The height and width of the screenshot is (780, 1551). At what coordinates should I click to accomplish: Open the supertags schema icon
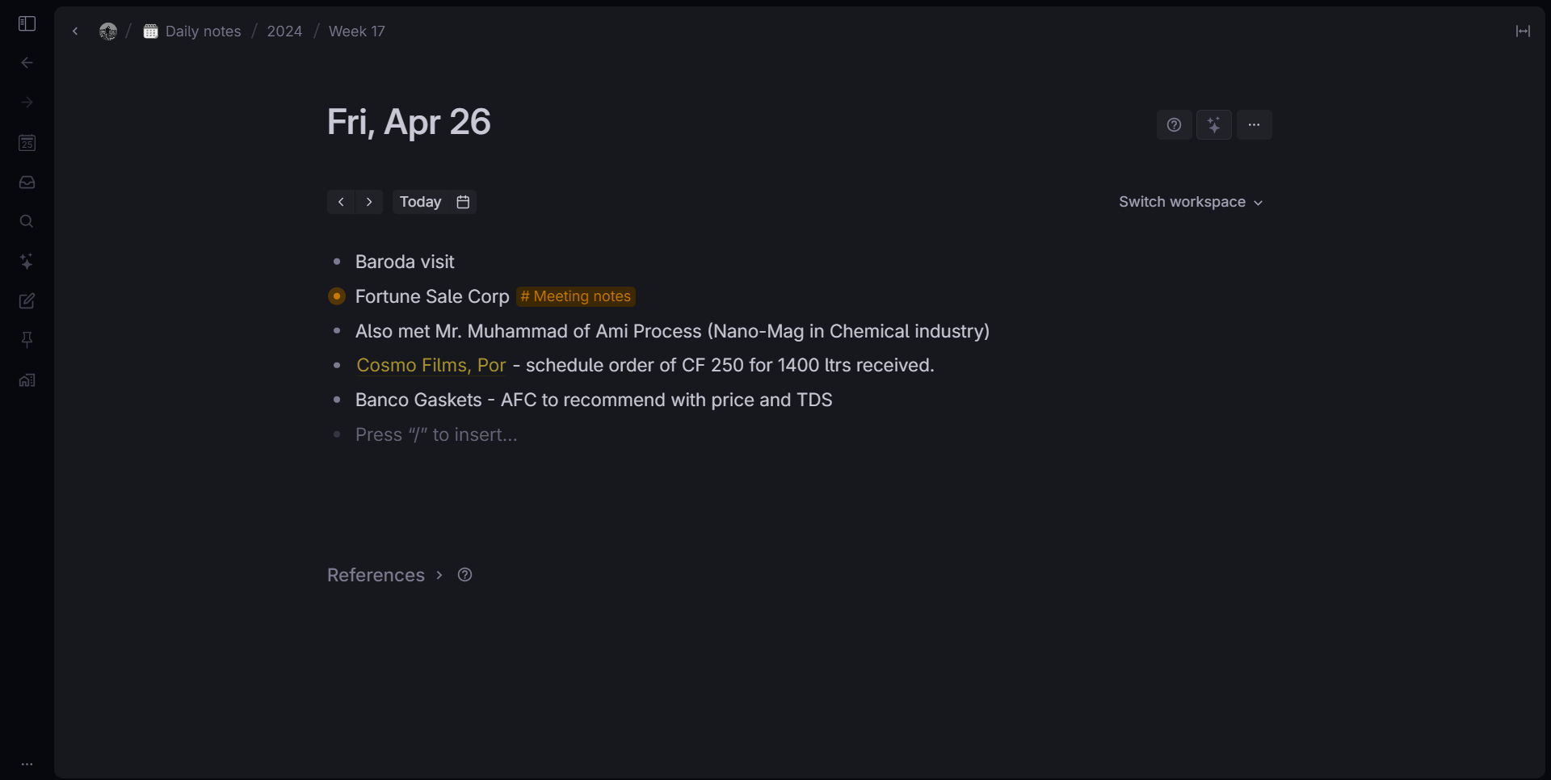coord(27,380)
